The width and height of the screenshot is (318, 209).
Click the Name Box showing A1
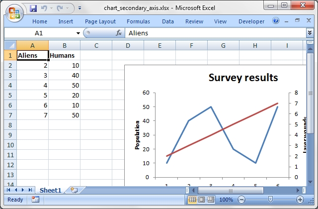pos(39,33)
